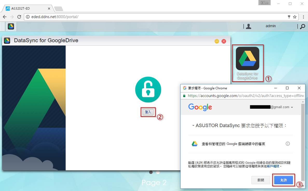Open the admin user menu
The width and height of the screenshot is (308, 191).
[270, 26]
